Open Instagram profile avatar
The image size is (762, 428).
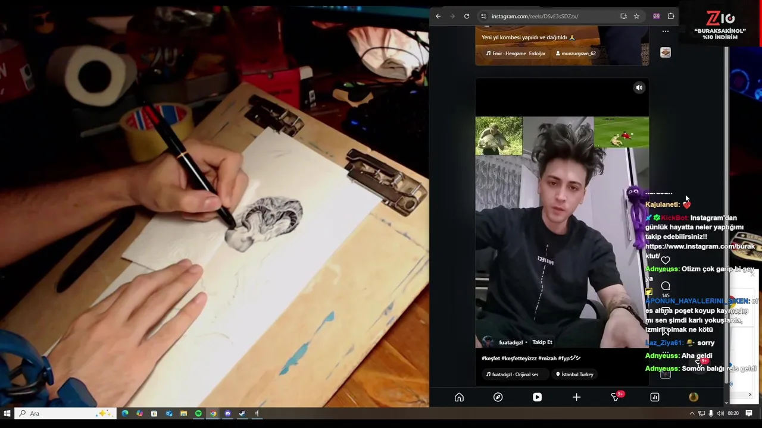tap(694, 397)
